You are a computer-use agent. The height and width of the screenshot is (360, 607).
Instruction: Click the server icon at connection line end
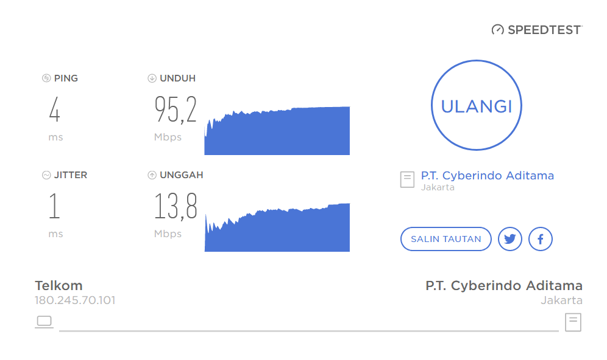[x=573, y=322]
